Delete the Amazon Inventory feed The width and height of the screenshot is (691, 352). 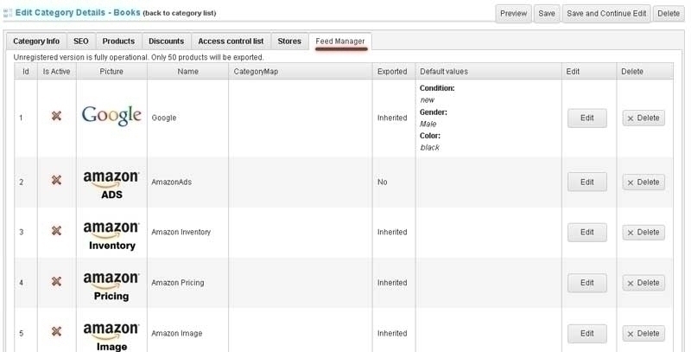pos(643,232)
